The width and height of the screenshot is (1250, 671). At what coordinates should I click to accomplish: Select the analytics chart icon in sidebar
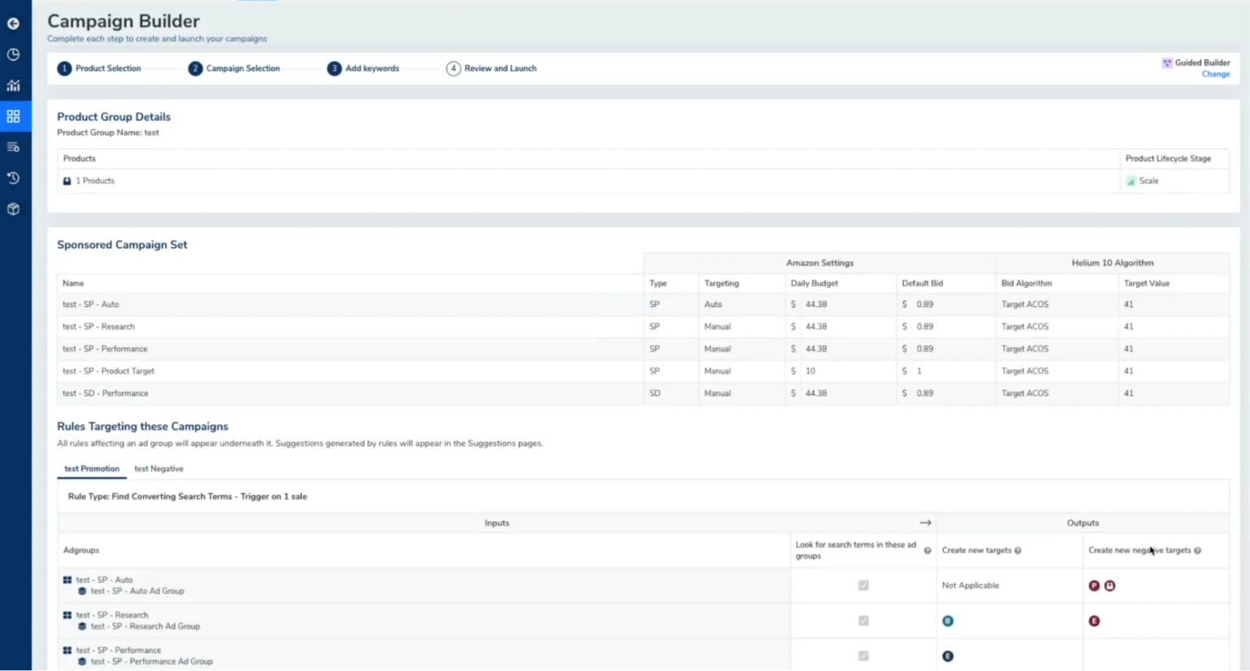pyautogui.click(x=12, y=86)
